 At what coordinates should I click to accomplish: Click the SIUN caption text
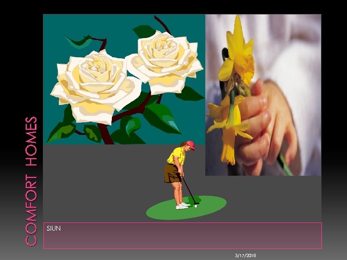point(53,228)
